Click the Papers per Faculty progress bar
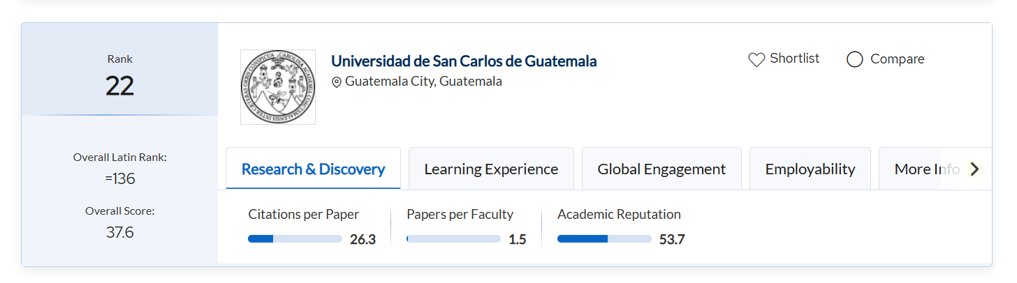The image size is (1017, 283). click(x=453, y=239)
